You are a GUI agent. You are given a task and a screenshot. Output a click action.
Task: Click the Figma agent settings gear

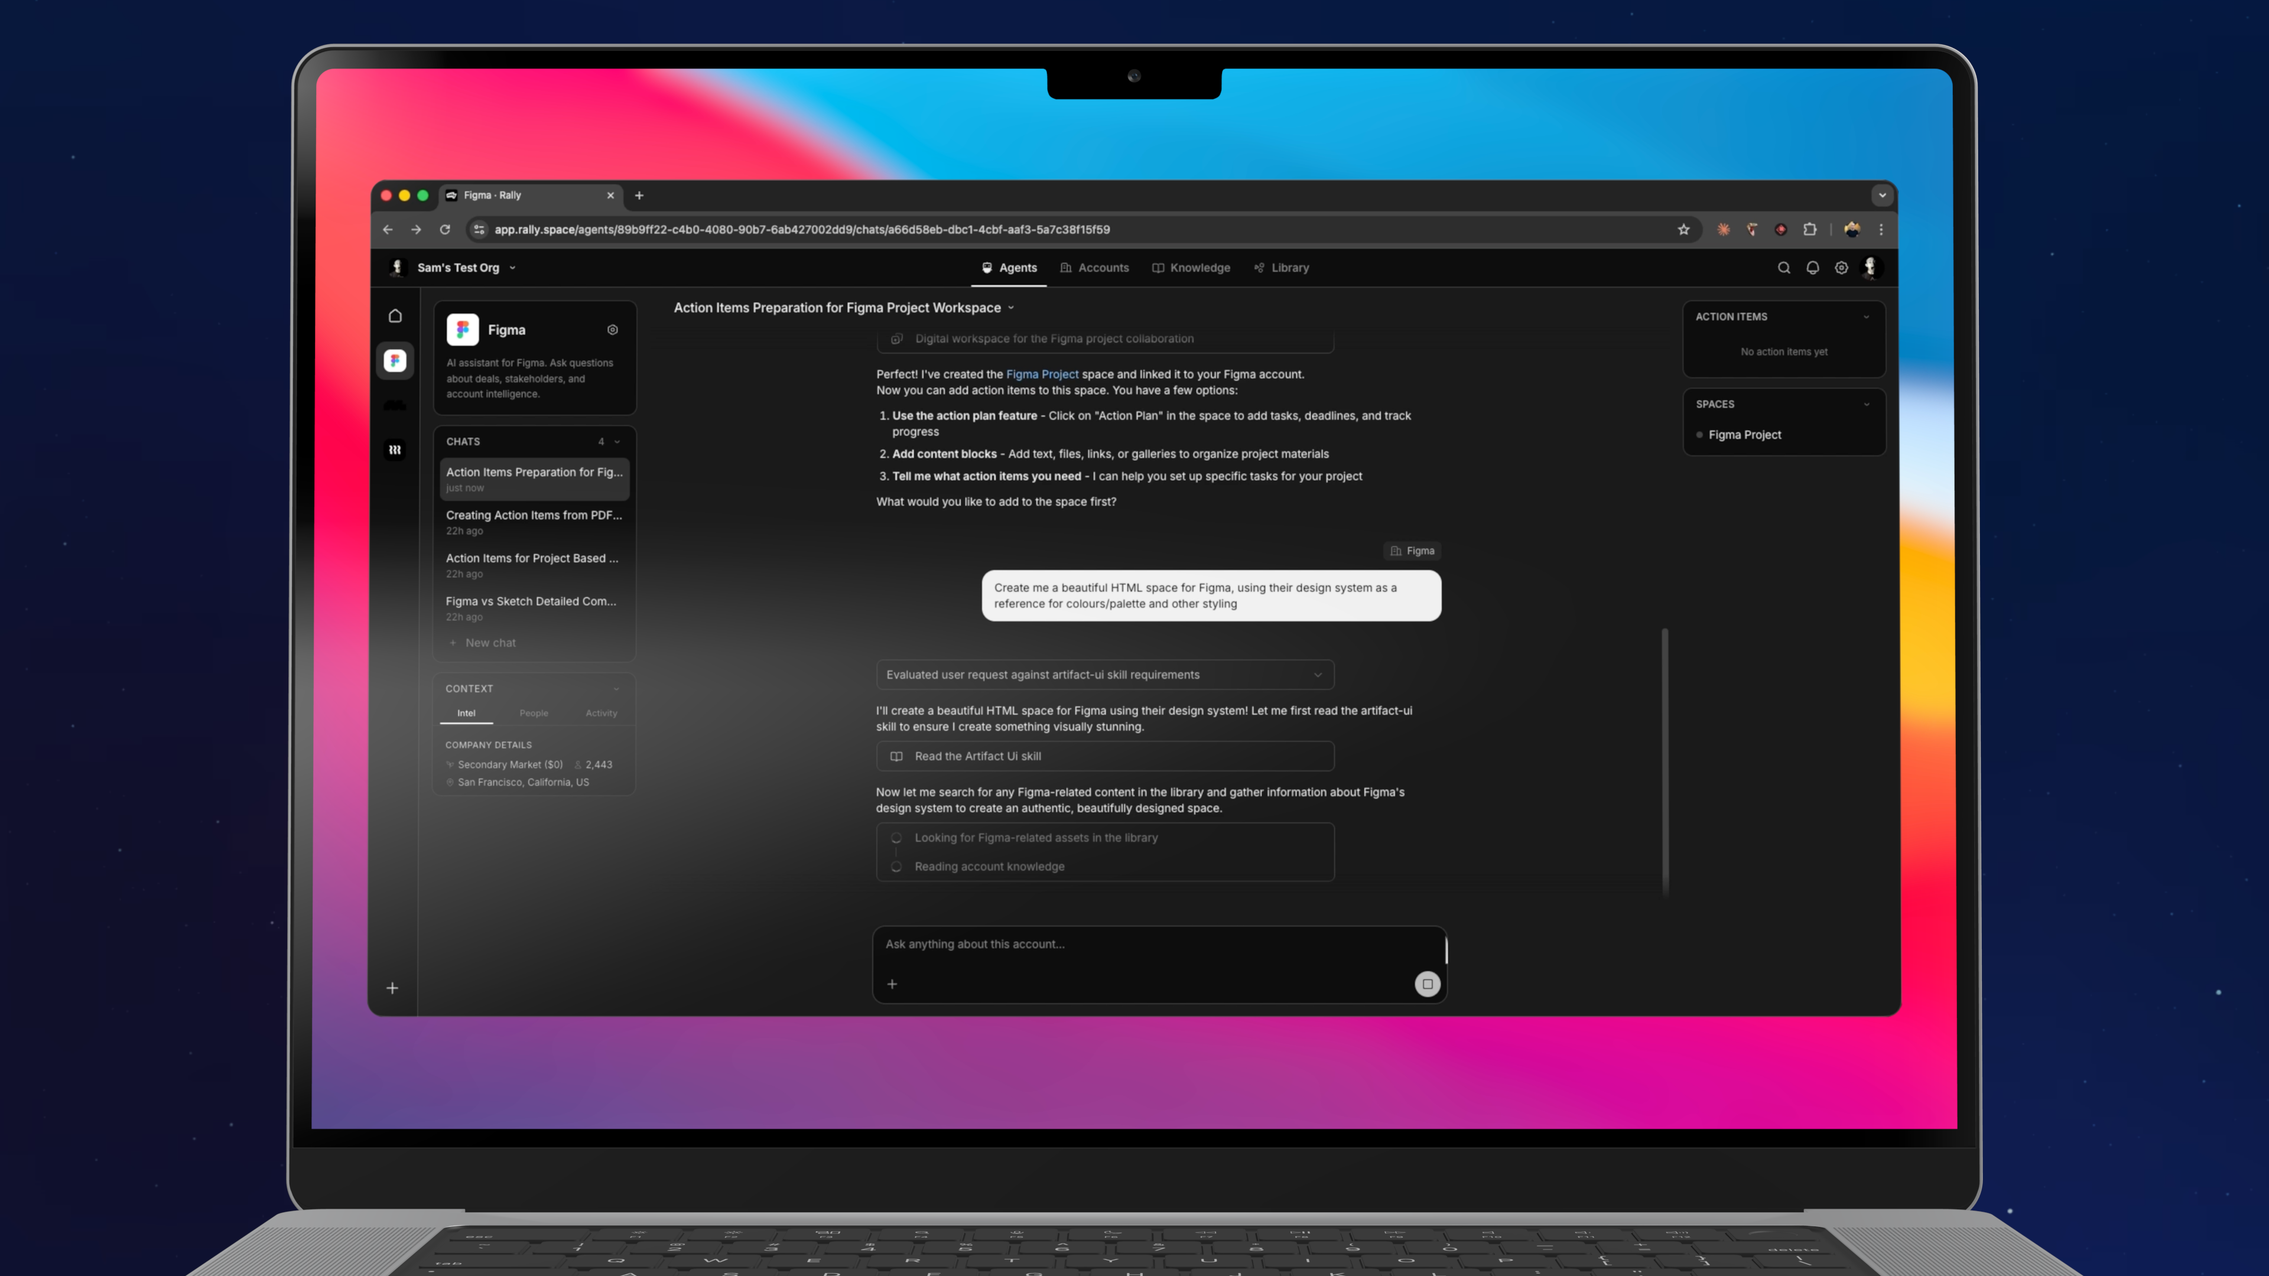[x=612, y=330]
